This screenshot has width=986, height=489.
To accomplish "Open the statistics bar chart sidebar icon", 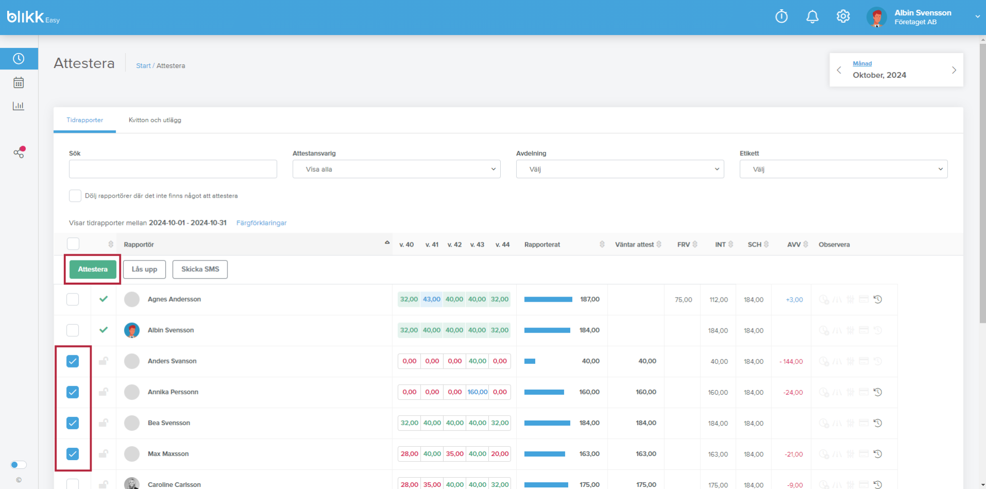I will tap(19, 106).
